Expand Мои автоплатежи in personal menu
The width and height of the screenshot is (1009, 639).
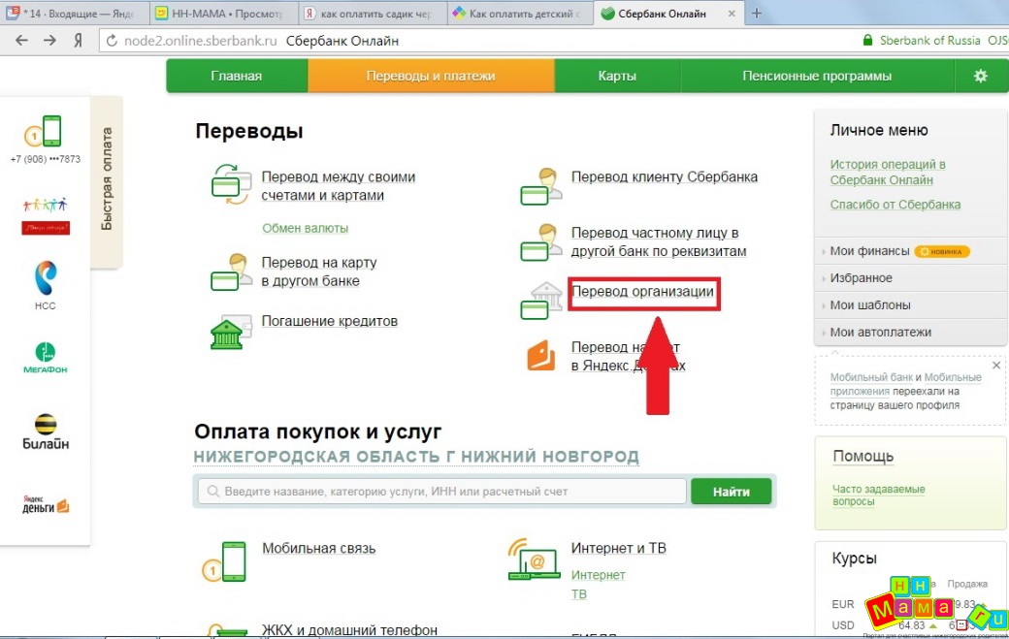pos(880,333)
